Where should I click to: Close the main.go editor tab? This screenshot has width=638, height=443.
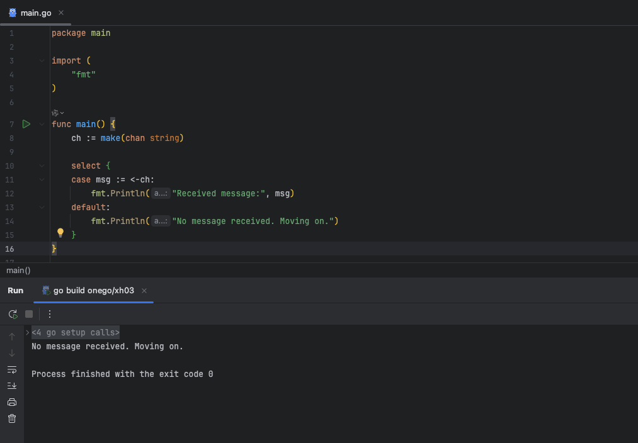pos(61,13)
